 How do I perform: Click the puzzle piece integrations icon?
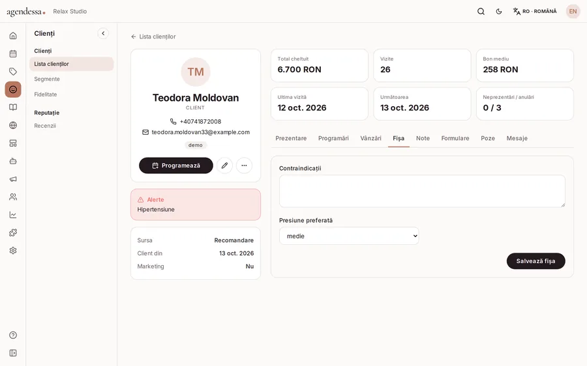coord(13,232)
